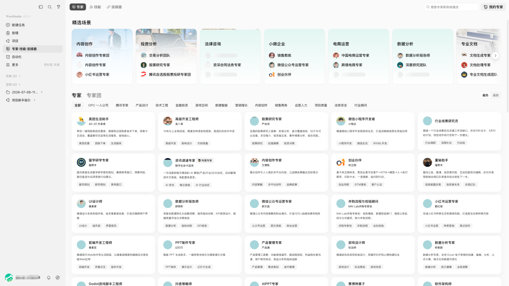Click the filter funnel icon in the sidebar
The image size is (509, 286).
coord(59,7)
